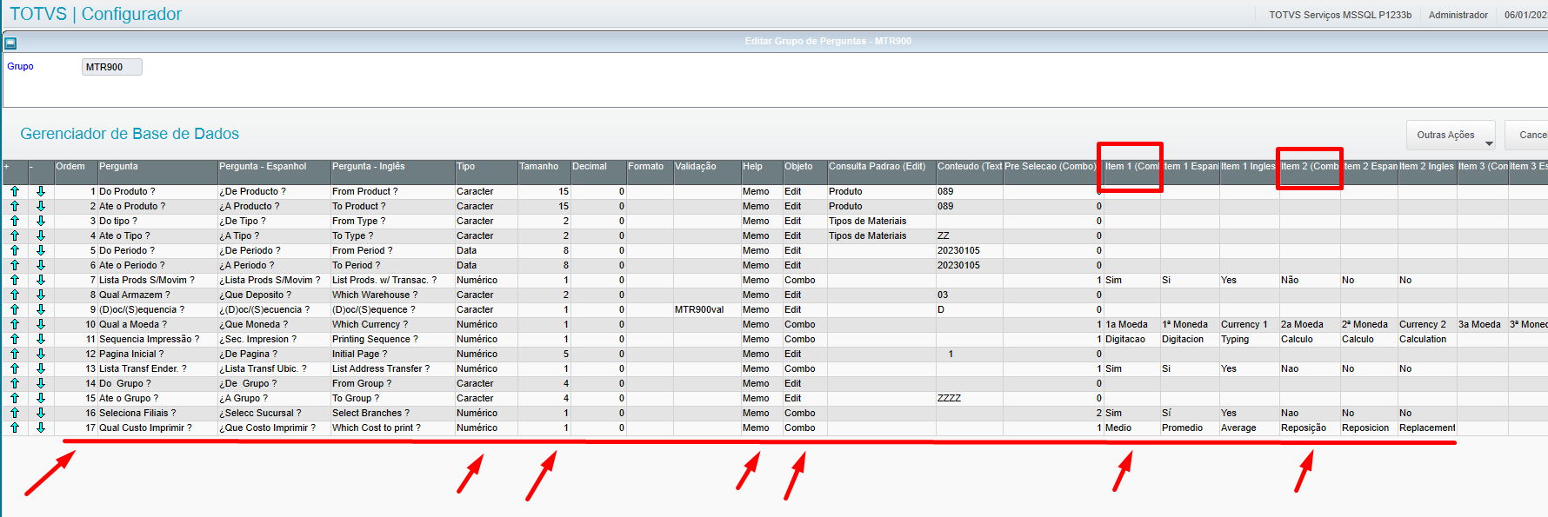Move row 'Ate o Produto ?' up
The height and width of the screenshot is (517, 1548).
tap(15, 206)
